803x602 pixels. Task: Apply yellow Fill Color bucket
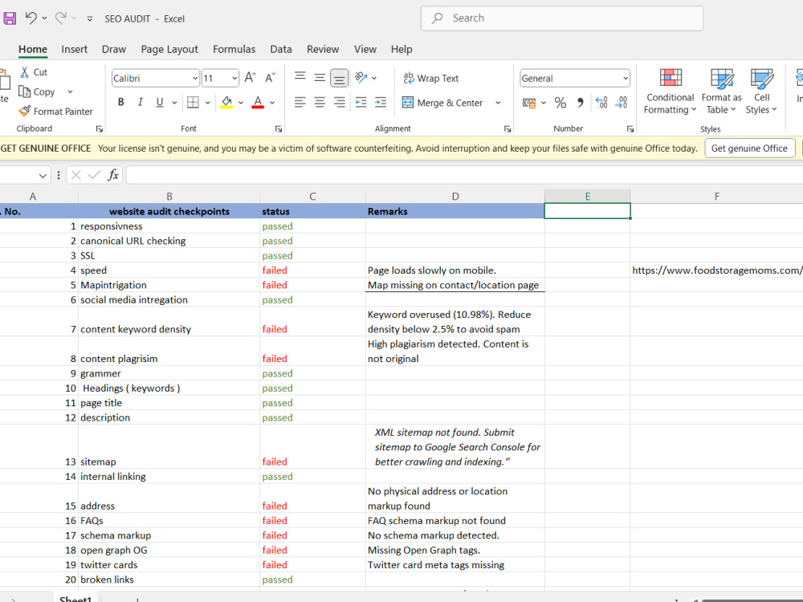tap(226, 103)
